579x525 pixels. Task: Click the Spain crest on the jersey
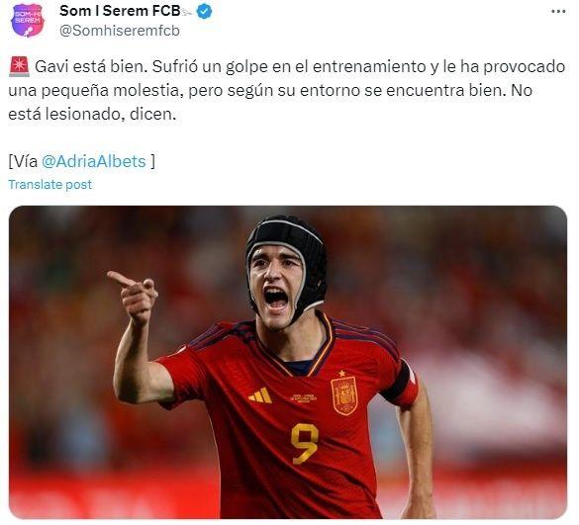344,393
